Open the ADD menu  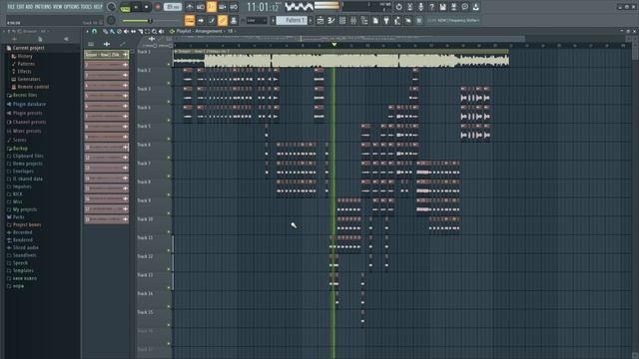pos(29,7)
